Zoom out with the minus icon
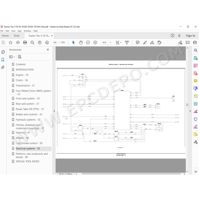 (x=88, y=43)
